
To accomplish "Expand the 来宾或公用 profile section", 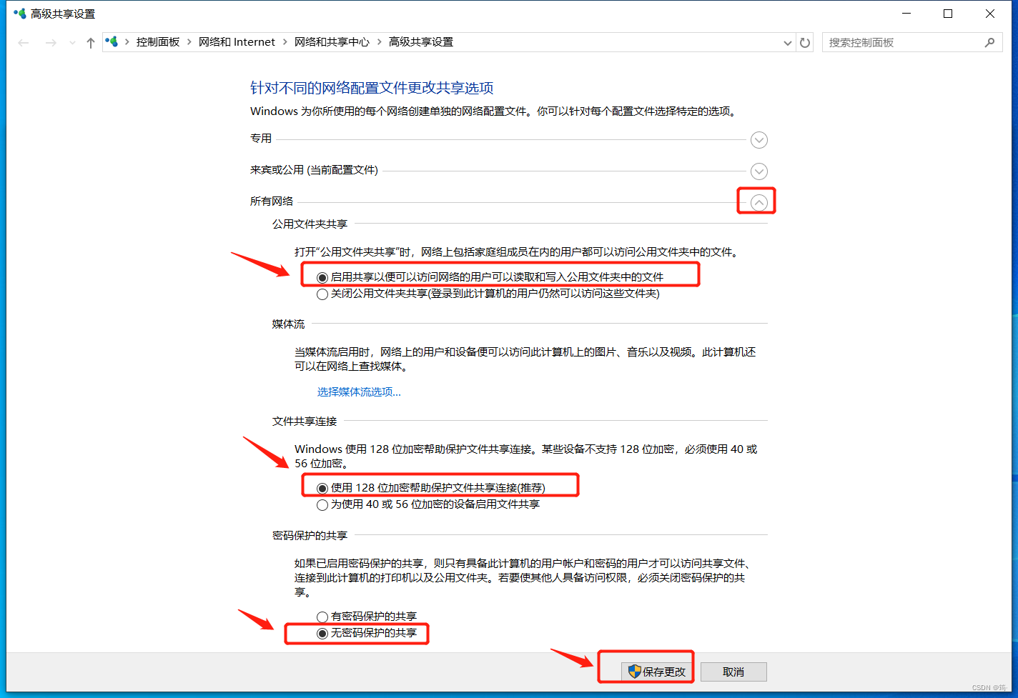I will 759,171.
